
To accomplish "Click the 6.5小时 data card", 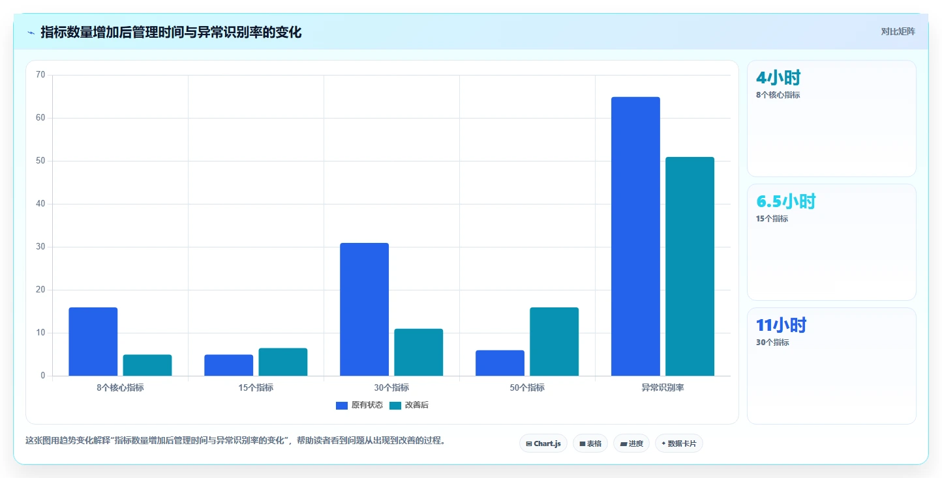I will click(832, 242).
